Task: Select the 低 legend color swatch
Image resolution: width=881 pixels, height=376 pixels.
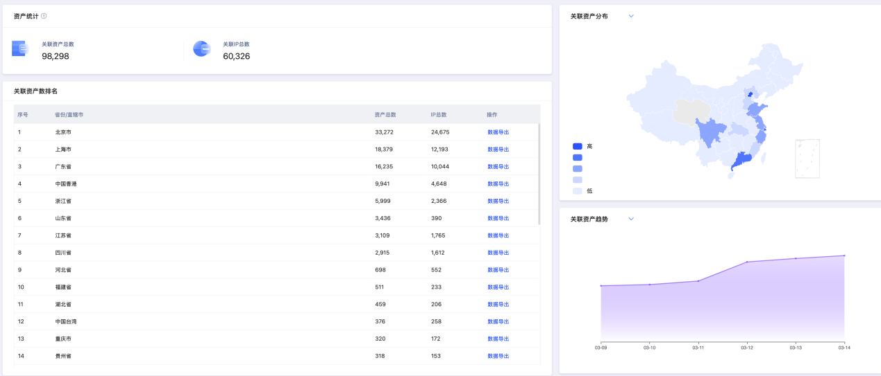Action: click(577, 190)
